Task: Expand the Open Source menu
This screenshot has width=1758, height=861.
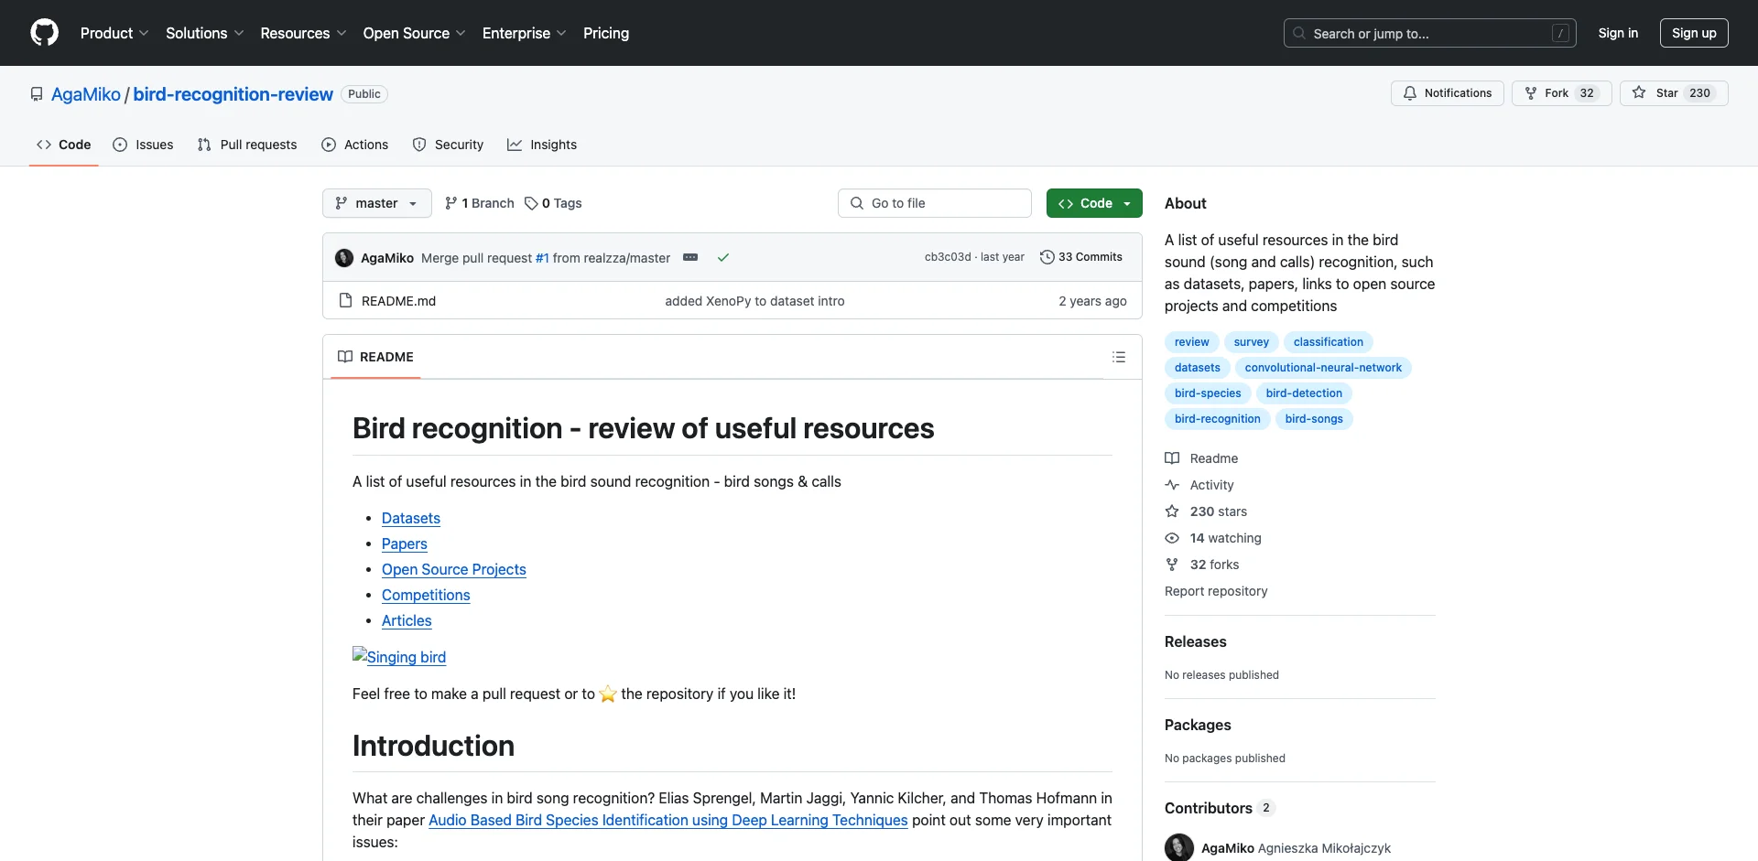Action: click(415, 33)
